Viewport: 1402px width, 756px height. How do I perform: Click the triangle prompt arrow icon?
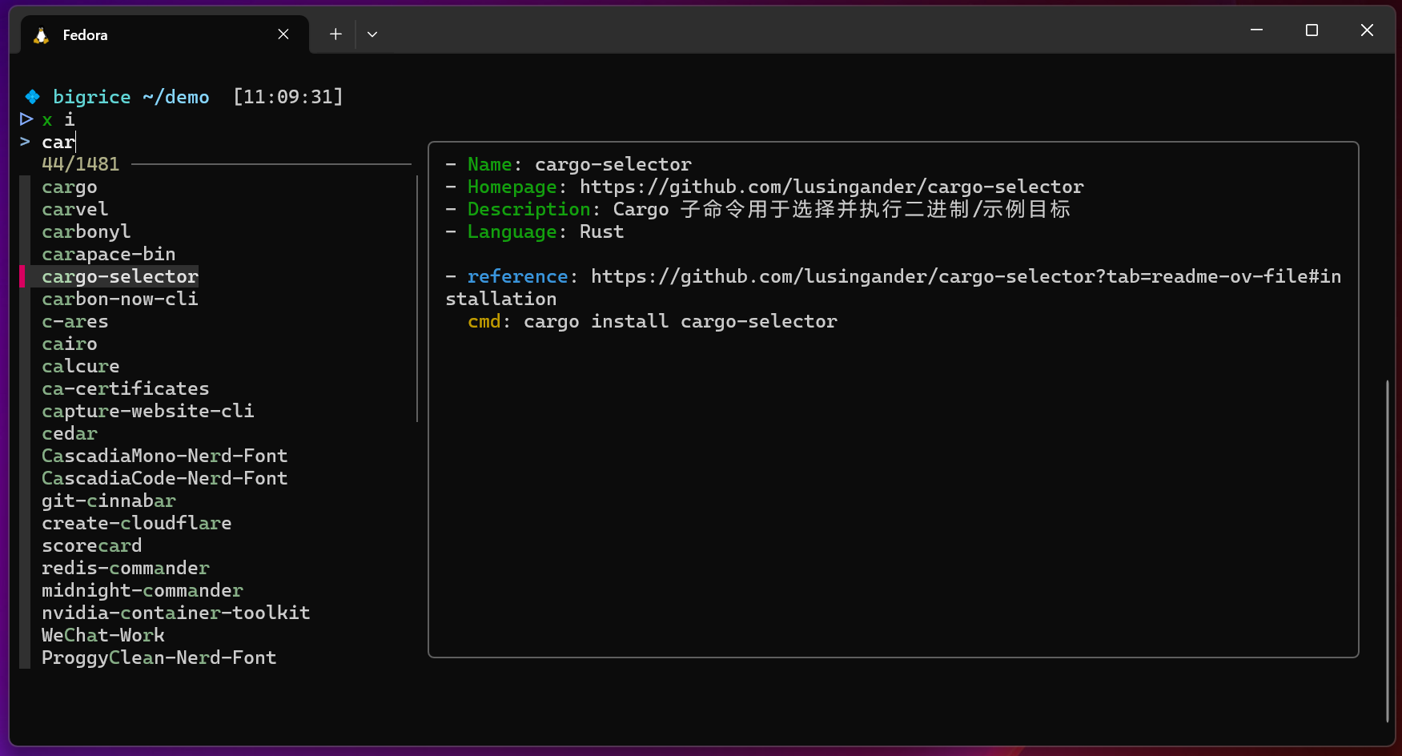tap(26, 119)
